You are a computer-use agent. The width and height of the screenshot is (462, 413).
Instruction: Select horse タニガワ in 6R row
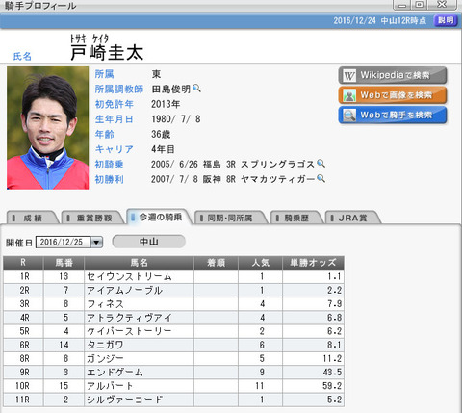click(x=105, y=345)
